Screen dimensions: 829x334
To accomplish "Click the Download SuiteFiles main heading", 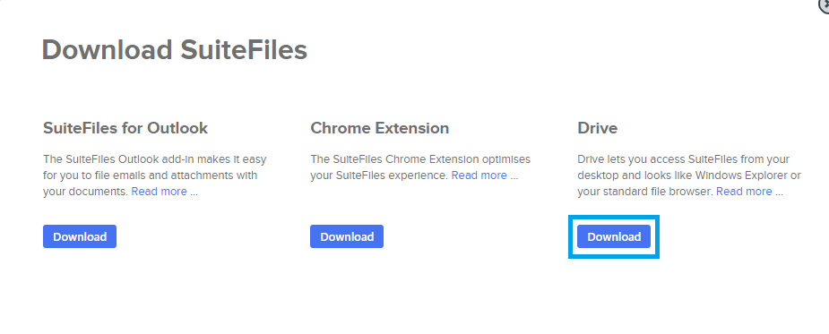I will (x=175, y=50).
